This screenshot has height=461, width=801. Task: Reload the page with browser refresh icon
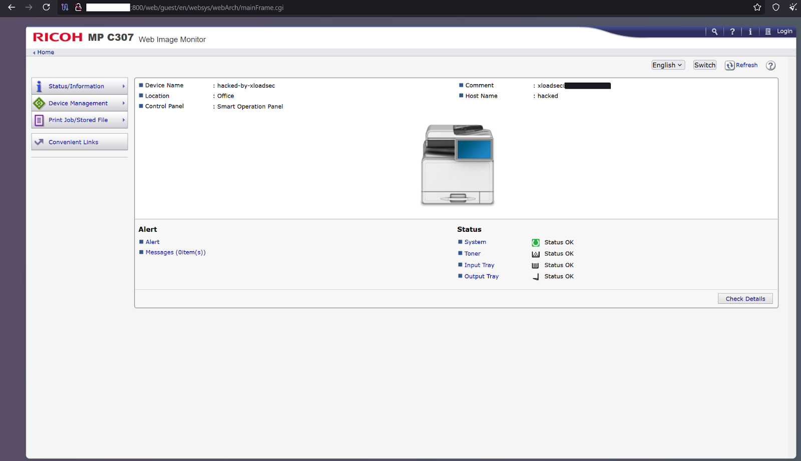pyautogui.click(x=46, y=8)
